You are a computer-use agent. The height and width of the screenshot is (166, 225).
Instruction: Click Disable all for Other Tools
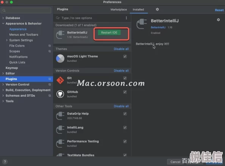click(121, 106)
